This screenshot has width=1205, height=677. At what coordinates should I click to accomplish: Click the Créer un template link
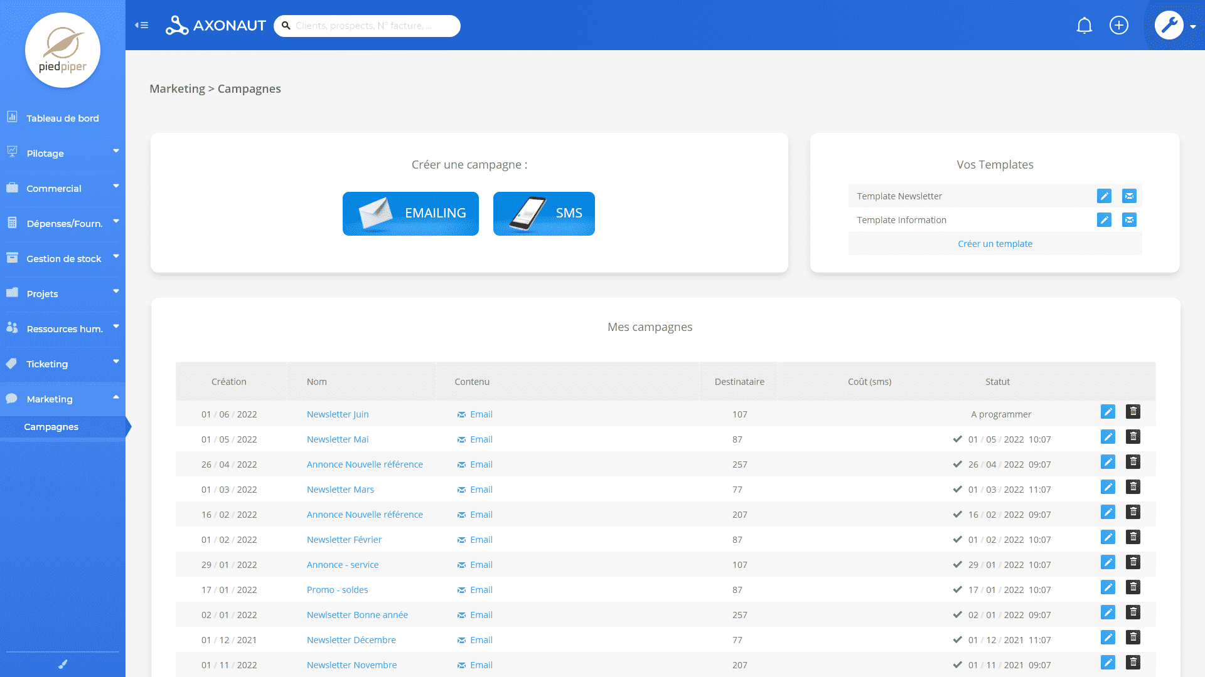pyautogui.click(x=994, y=244)
